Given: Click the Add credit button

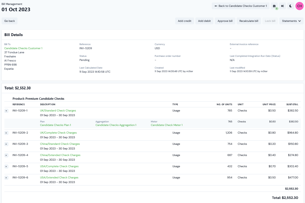Looking at the screenshot, I should pyautogui.click(x=184, y=21).
